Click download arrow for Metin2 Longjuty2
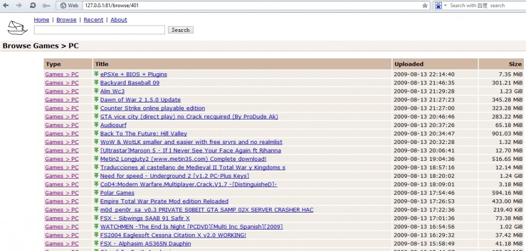 click(x=96, y=159)
